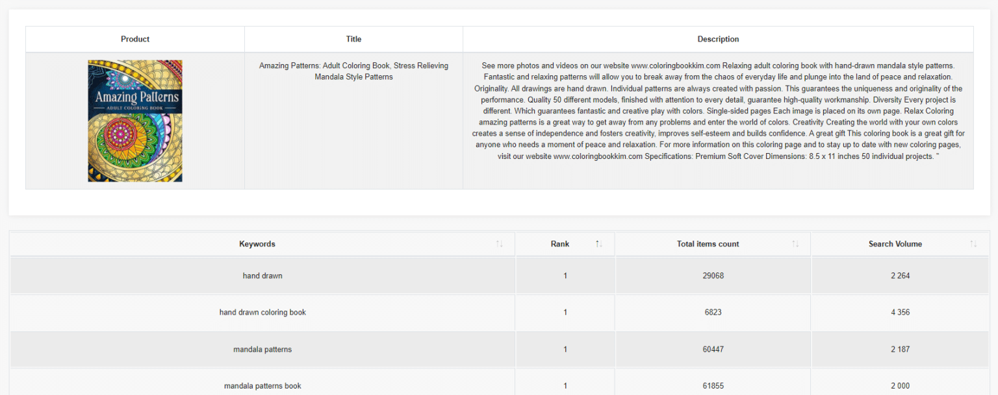Click the Amazing Patterns book cover image
998x395 pixels.
pos(135,121)
